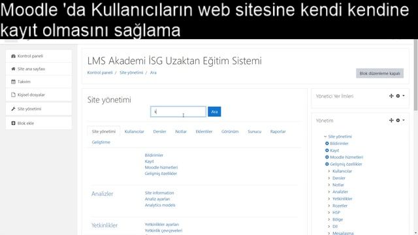Open the Yetkinlikler ayarları link
The width and height of the screenshot is (418, 235).
pos(162,225)
